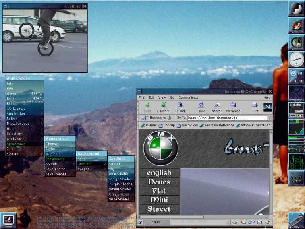Screen dimensions: 305x229
Task: Open Newsgroups component bar icon
Action: (x=251, y=222)
